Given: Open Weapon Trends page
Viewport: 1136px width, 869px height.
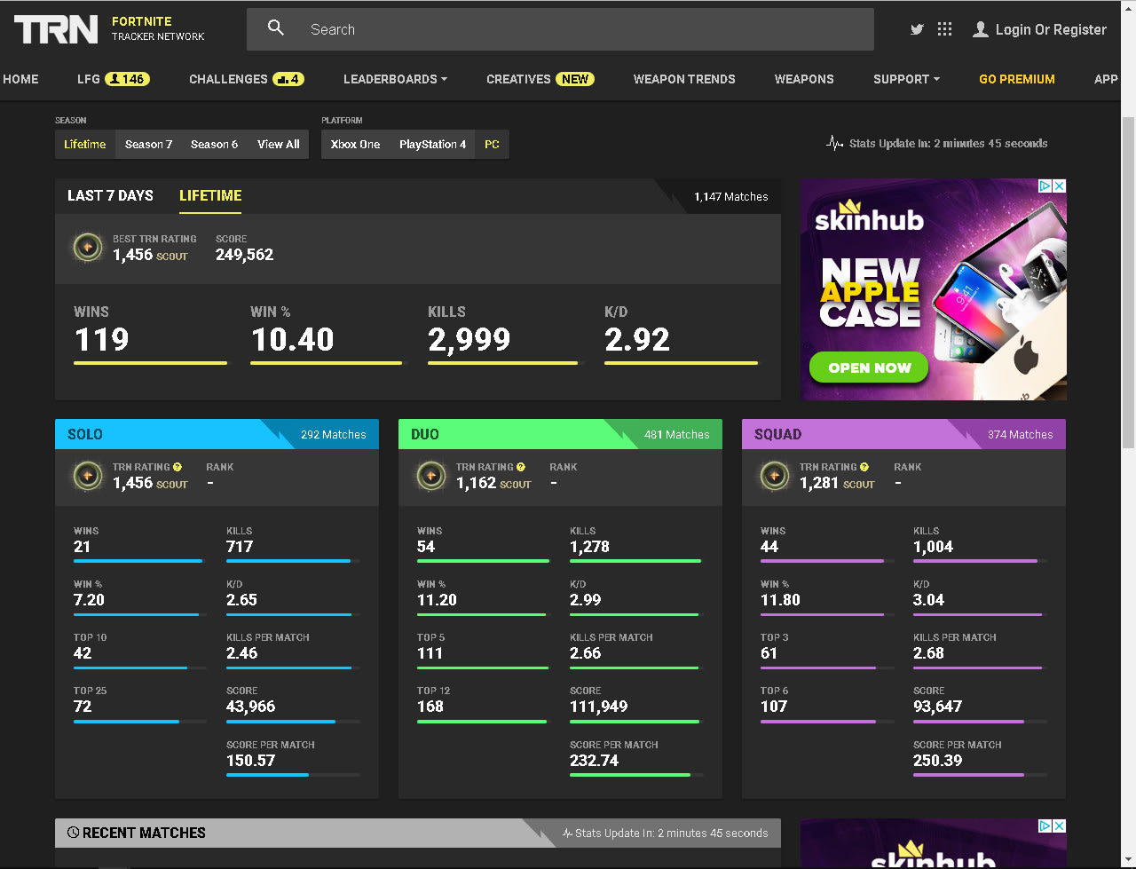Looking at the screenshot, I should [684, 79].
